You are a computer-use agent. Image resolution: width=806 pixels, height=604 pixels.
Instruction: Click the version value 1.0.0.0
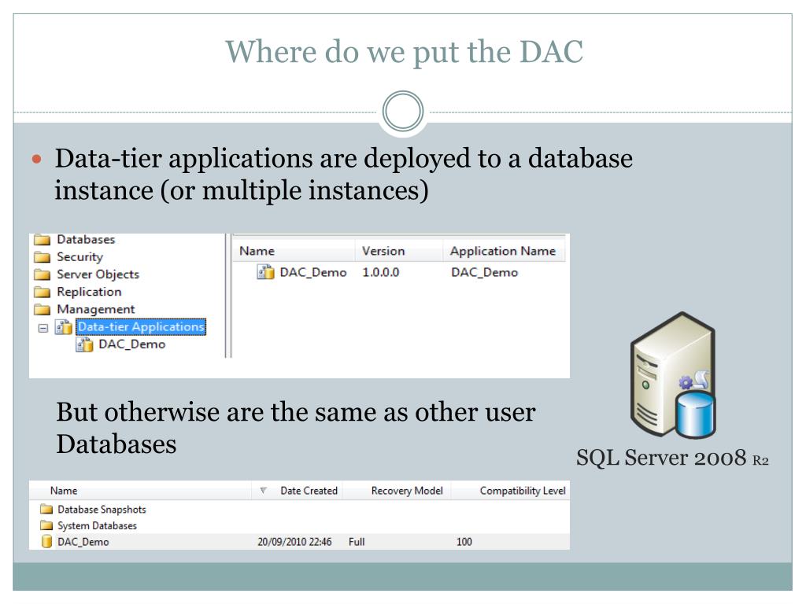[x=380, y=272]
